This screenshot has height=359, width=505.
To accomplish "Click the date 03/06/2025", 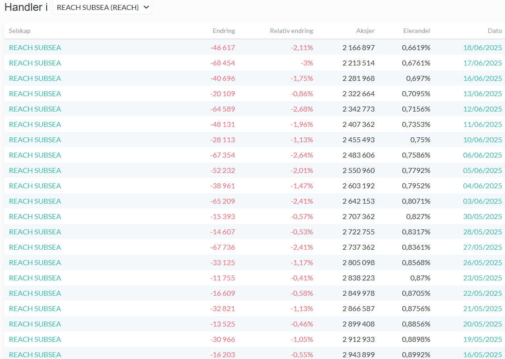I will (482, 201).
